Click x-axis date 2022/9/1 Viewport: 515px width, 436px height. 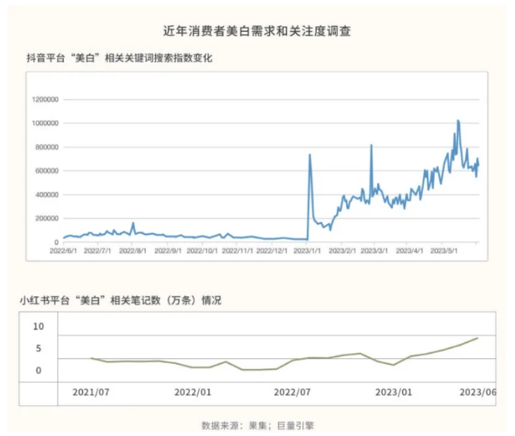(168, 251)
